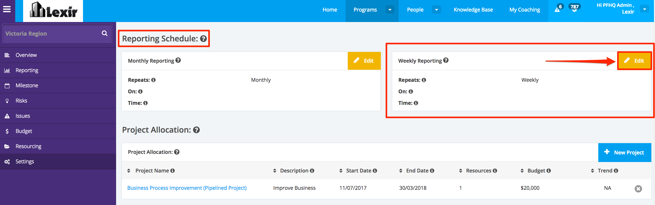
Task: Click help icon in Project Allocation panel title
Action: [x=177, y=152]
